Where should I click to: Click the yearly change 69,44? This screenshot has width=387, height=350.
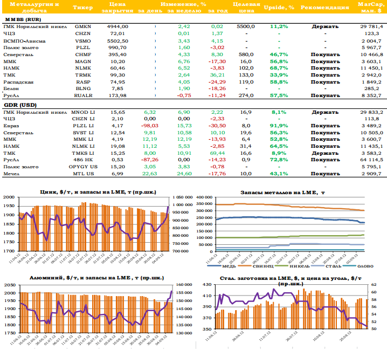[217, 153]
